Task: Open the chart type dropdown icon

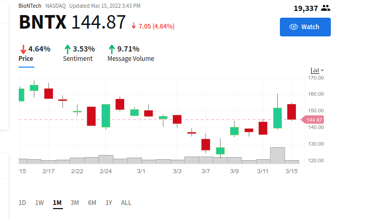Action: [317, 70]
